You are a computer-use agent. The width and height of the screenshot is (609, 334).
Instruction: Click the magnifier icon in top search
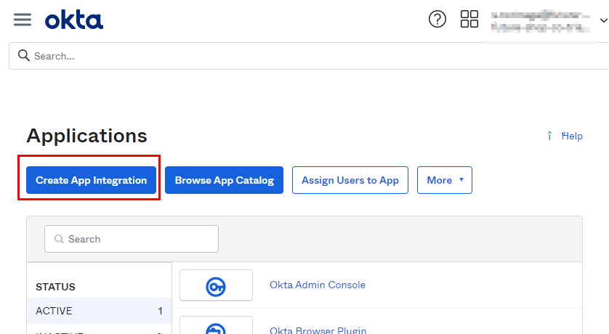[24, 55]
